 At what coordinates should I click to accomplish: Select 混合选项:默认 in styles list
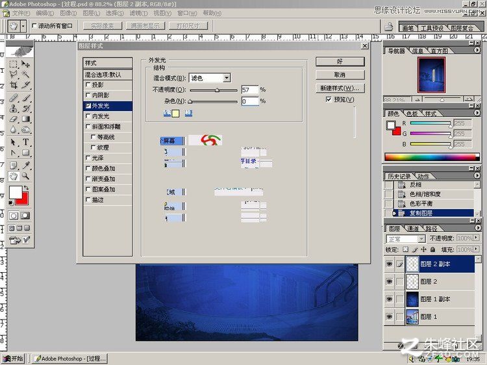point(107,75)
